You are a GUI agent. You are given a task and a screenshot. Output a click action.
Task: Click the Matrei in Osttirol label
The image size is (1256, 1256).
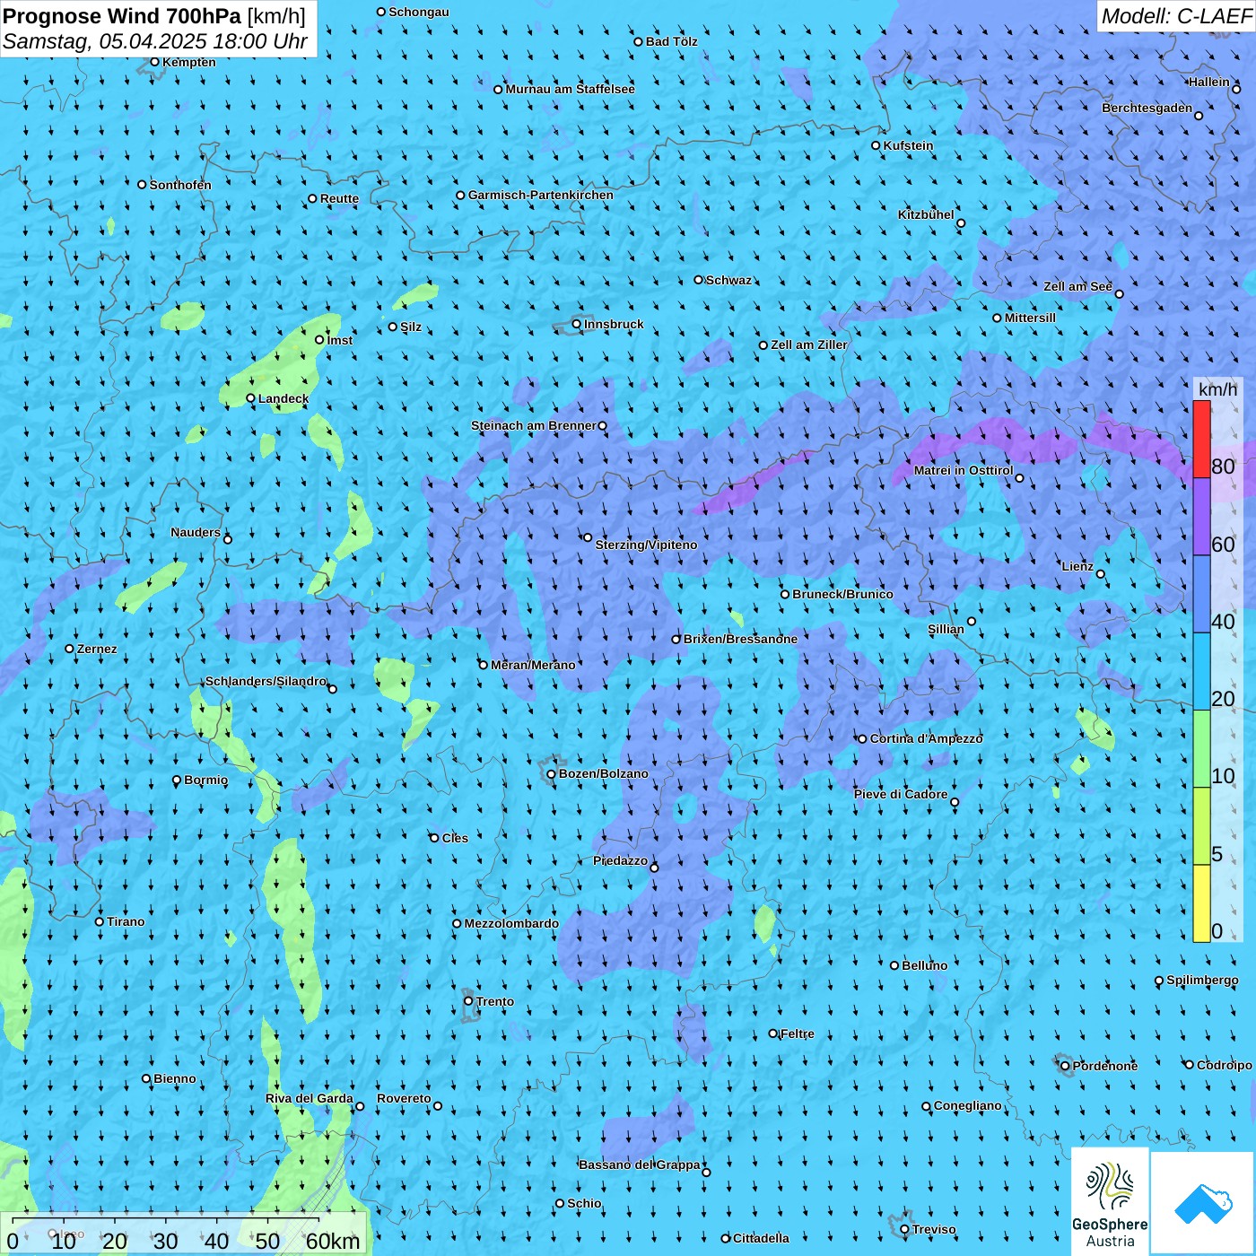point(964,470)
